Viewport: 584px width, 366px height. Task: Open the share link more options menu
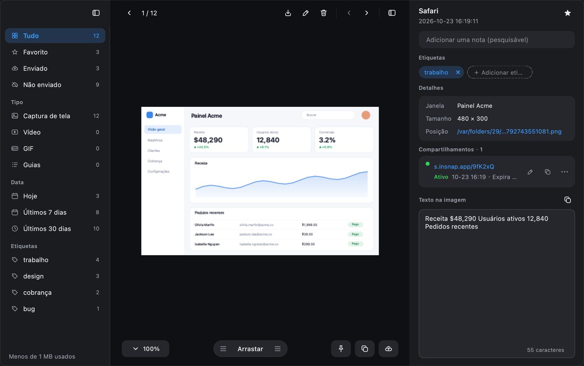[564, 172]
